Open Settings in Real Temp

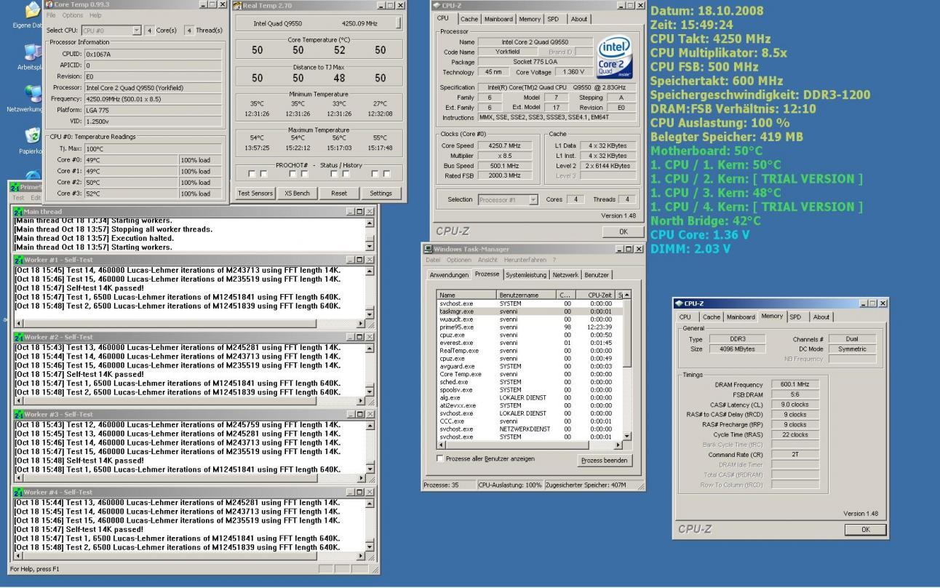coord(381,194)
